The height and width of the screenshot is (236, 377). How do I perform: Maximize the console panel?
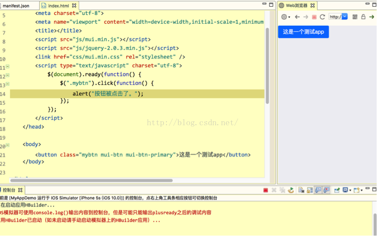374,190
